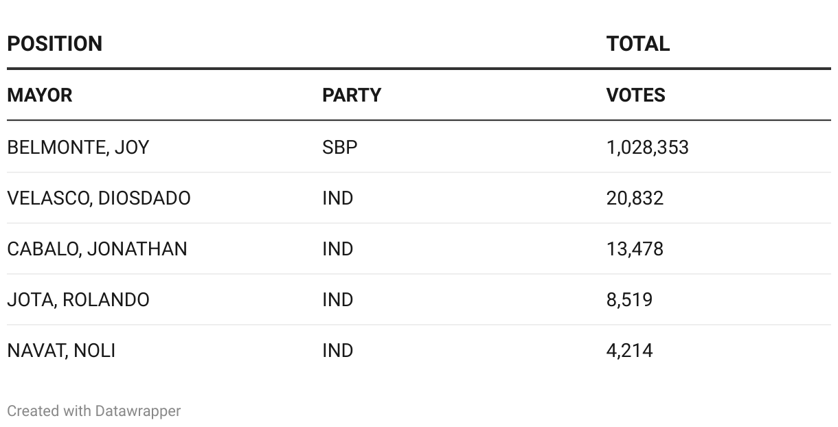The width and height of the screenshot is (838, 427).
Task: Select the VOTES header cell
Action: 635,95
